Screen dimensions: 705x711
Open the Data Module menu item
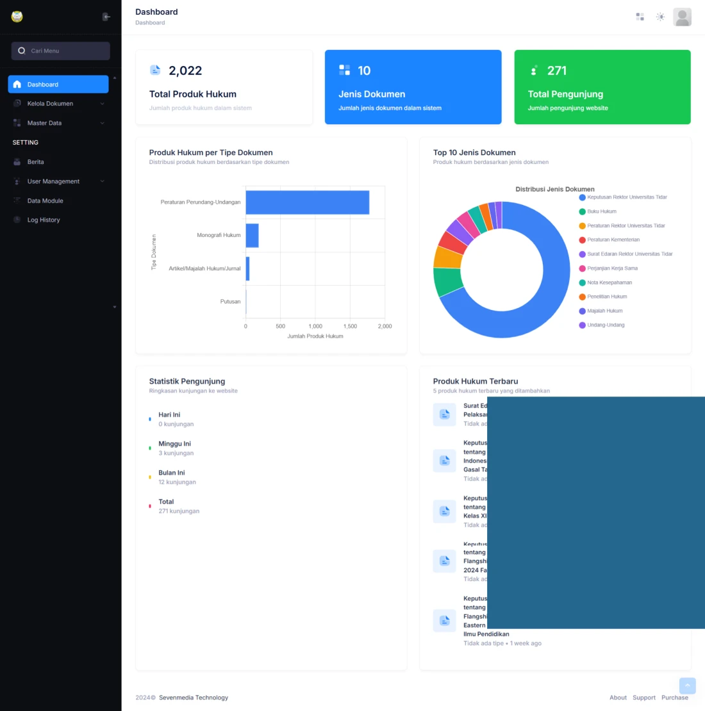45,200
